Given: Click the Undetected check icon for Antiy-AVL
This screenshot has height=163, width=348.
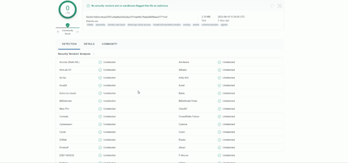Looking at the screenshot, I should click(x=219, y=78).
